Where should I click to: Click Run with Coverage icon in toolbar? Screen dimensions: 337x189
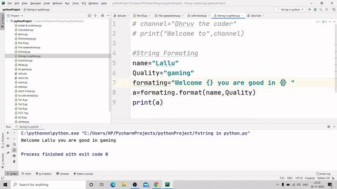pos(321,9)
